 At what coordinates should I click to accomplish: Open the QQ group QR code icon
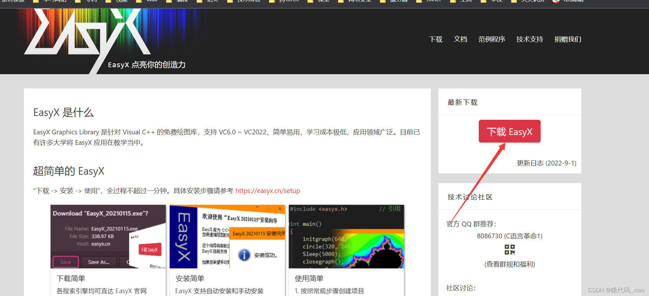(510, 250)
